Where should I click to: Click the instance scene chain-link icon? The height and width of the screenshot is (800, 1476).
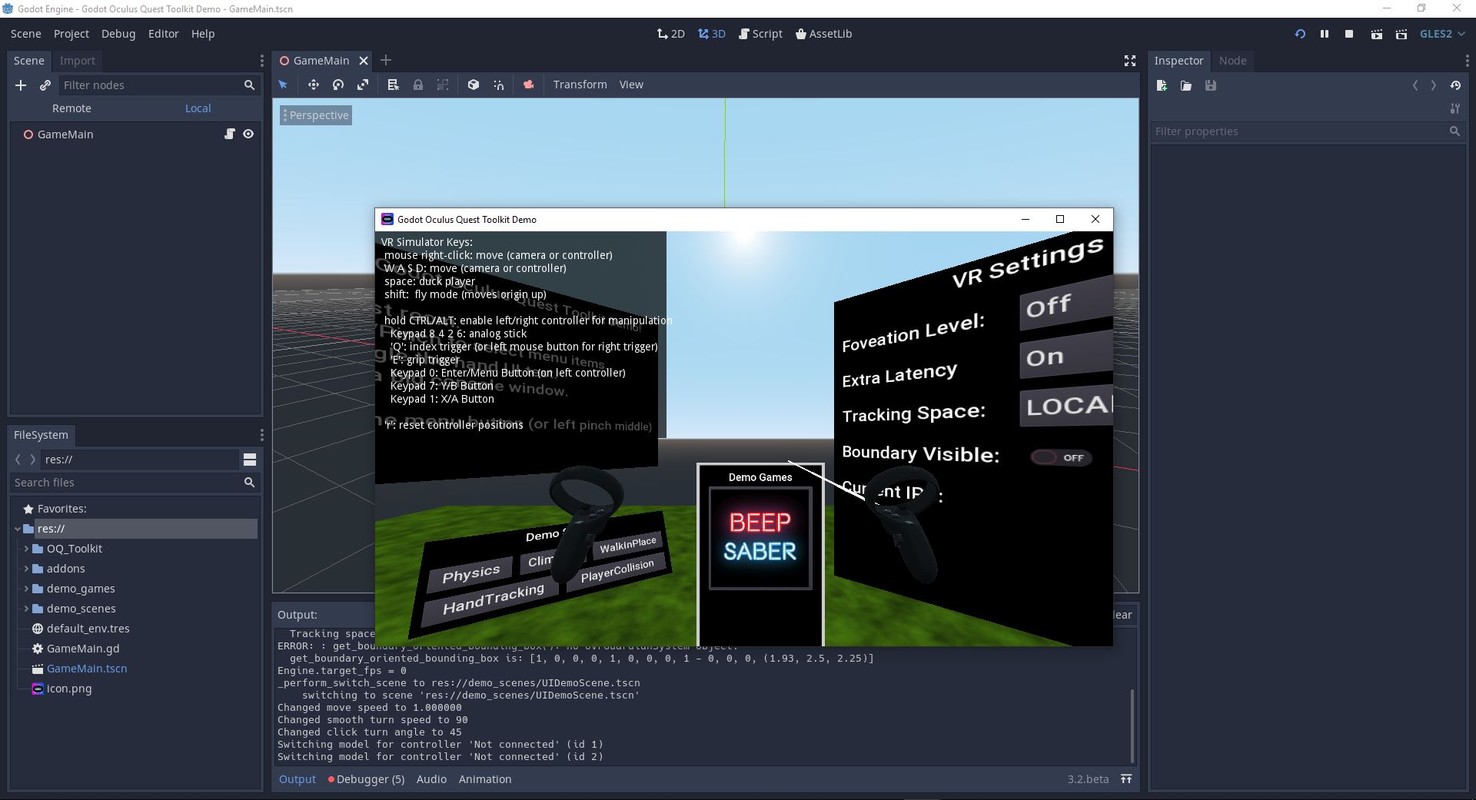(x=45, y=85)
